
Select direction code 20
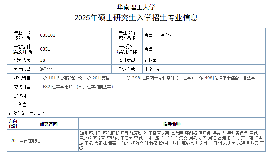pyautogui.click(x=13, y=141)
